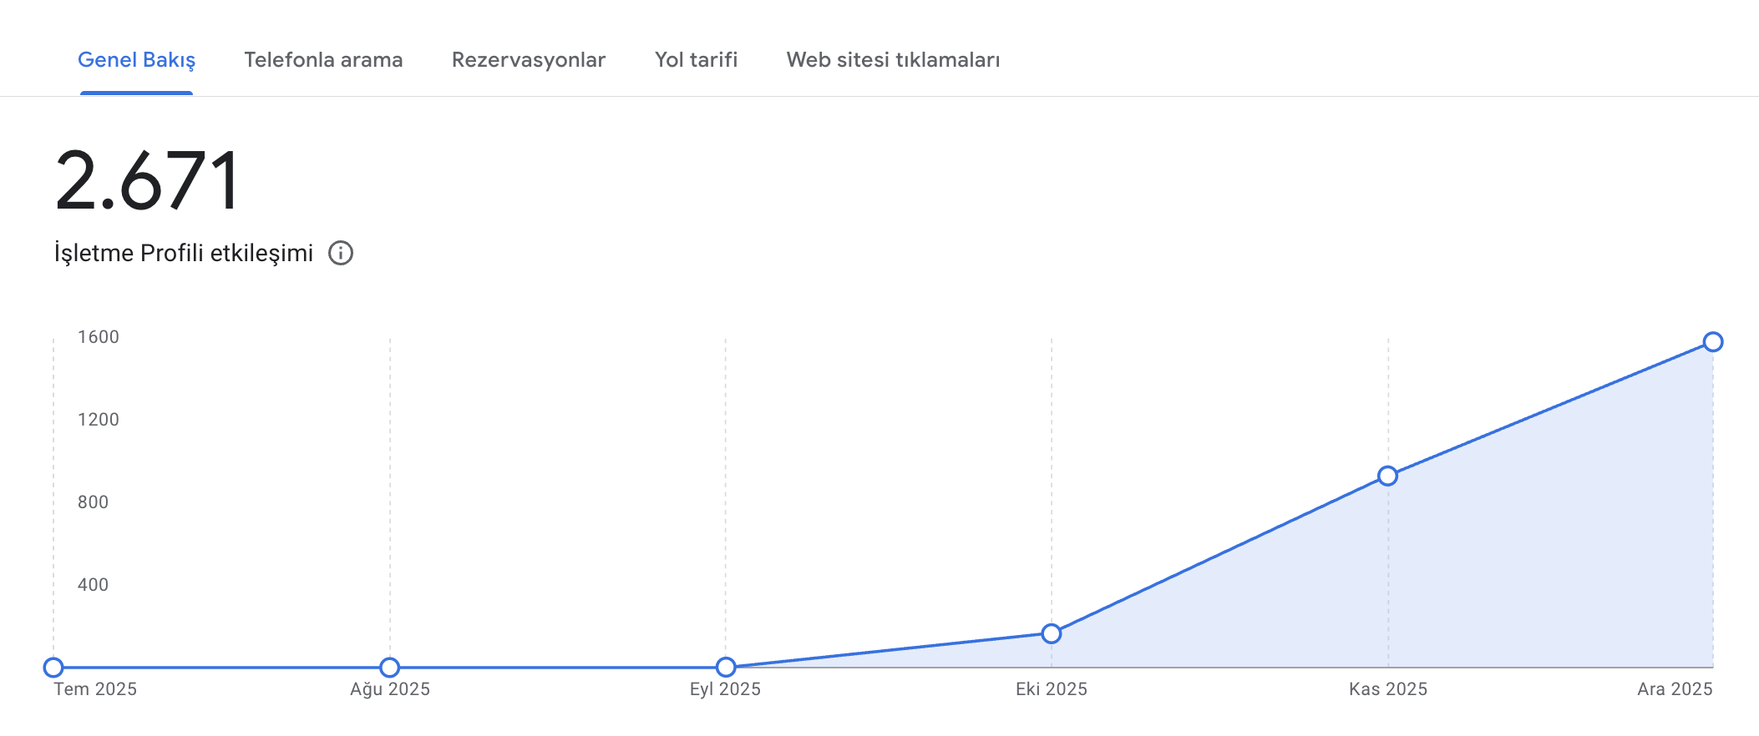Click the İşletme Profili etkileşimi label
Screen dimensions: 1759x736
(x=184, y=253)
